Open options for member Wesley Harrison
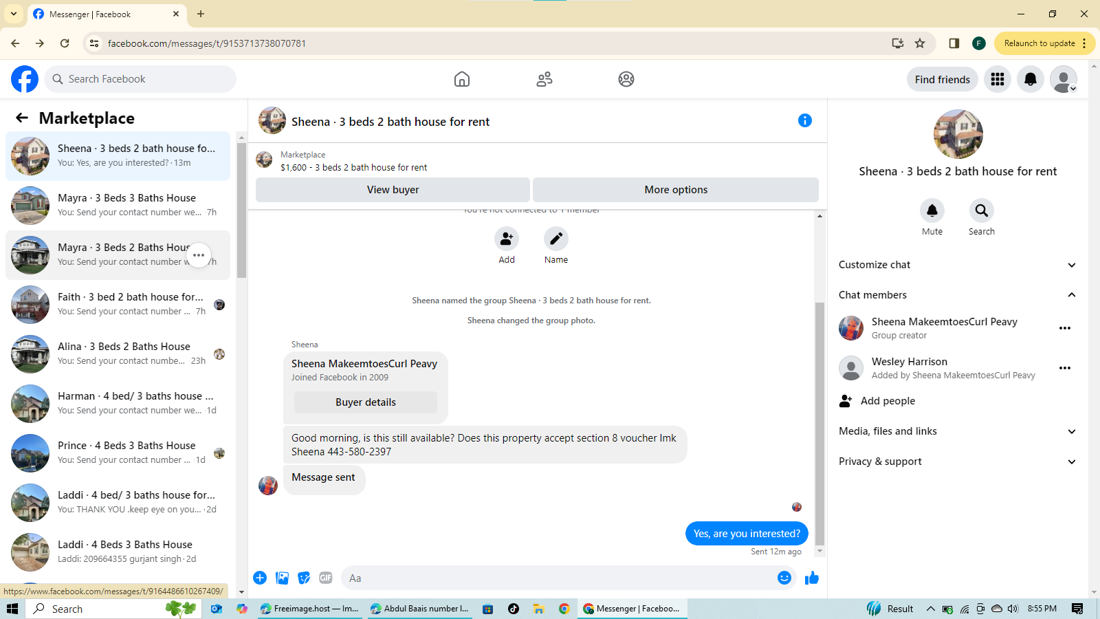1100x619 pixels. (1065, 368)
